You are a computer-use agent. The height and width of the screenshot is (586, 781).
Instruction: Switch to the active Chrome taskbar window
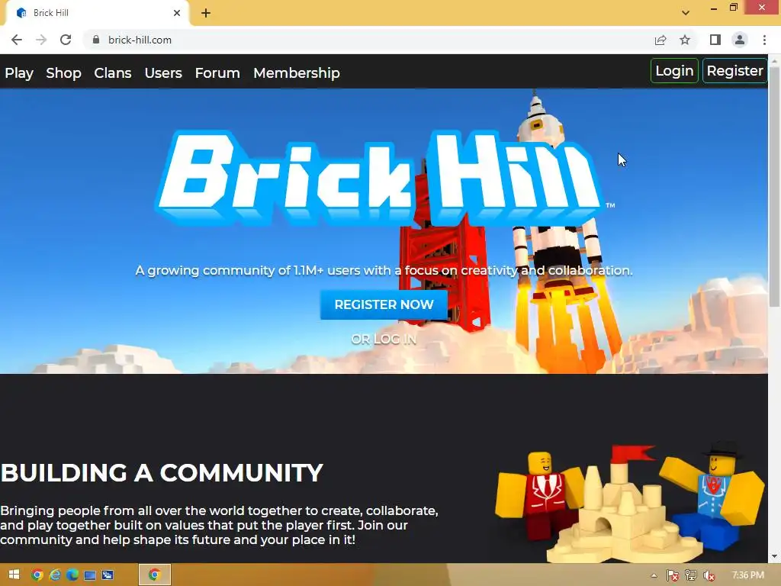click(154, 575)
